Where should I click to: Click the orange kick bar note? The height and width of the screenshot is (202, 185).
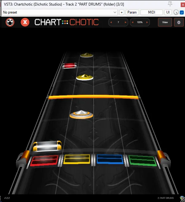pyautogui.click(x=93, y=97)
